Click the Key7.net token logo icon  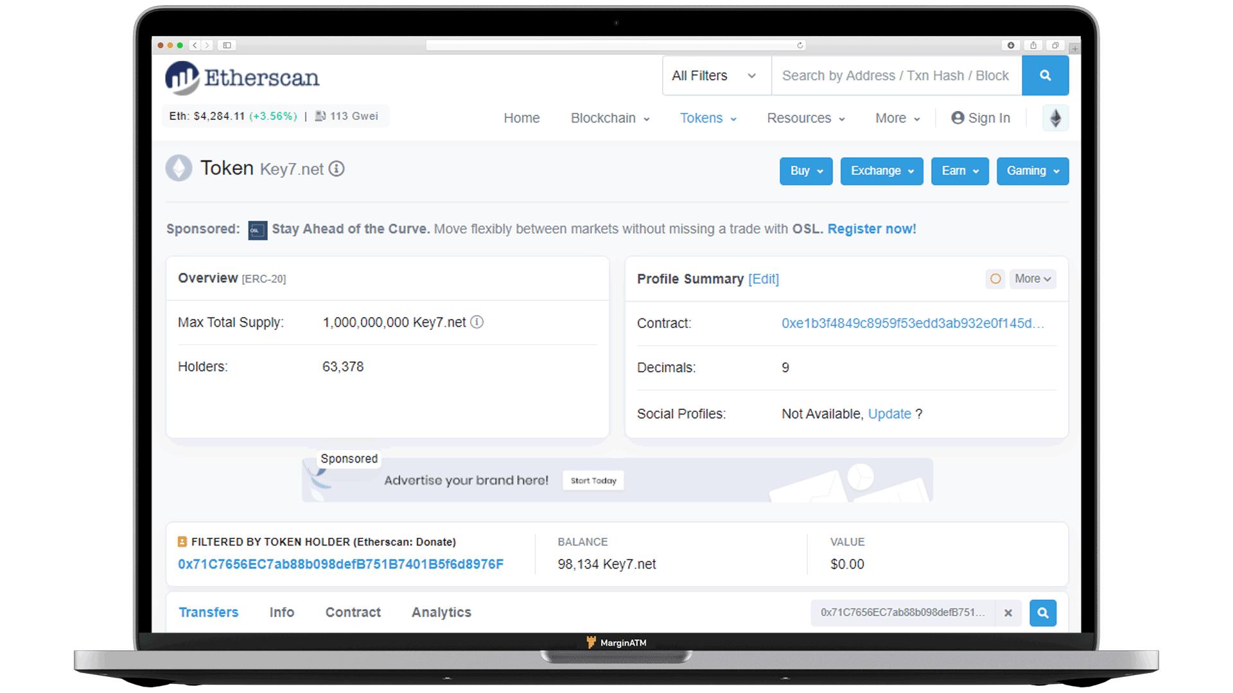point(179,168)
